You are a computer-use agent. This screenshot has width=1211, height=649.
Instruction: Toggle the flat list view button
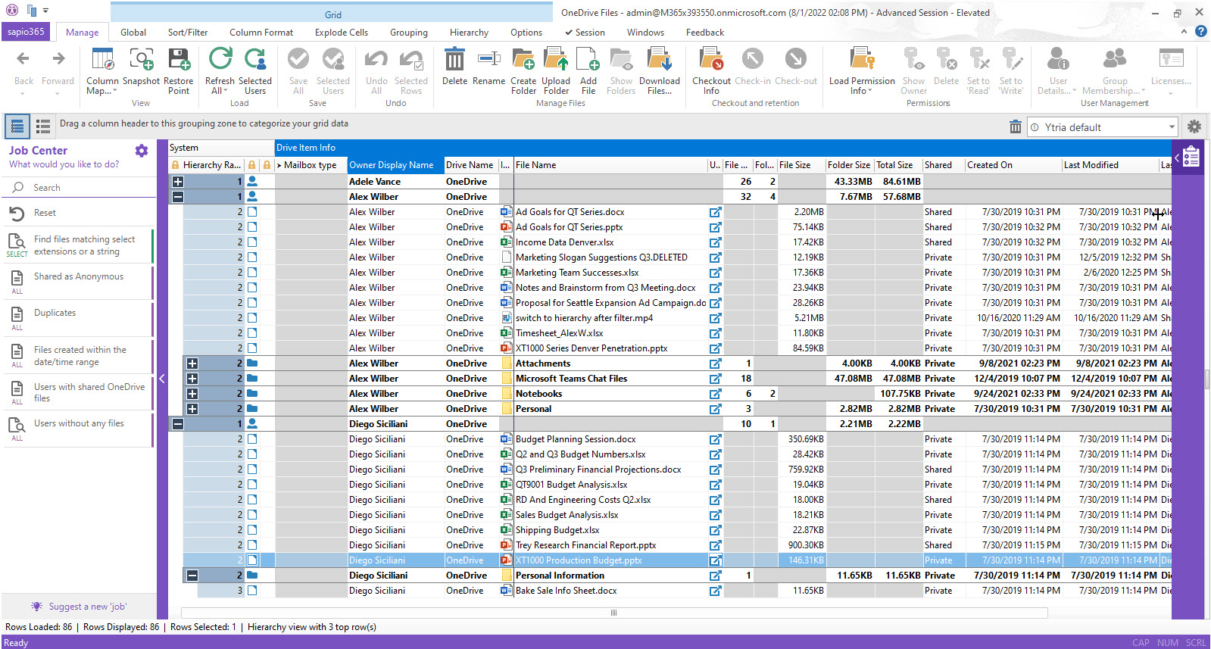[43, 126]
